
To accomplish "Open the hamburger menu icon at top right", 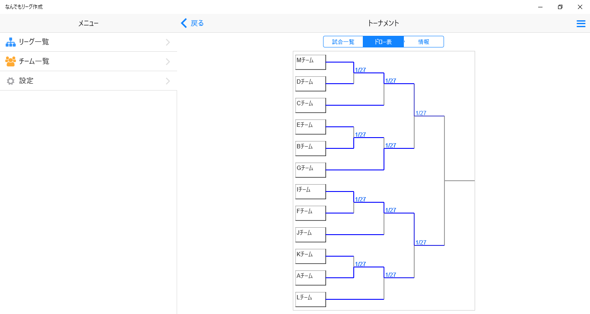I will (x=581, y=24).
